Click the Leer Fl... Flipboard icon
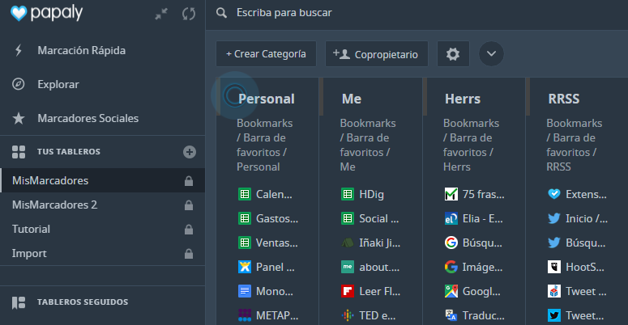Viewport: 628px width, 325px height. click(348, 291)
